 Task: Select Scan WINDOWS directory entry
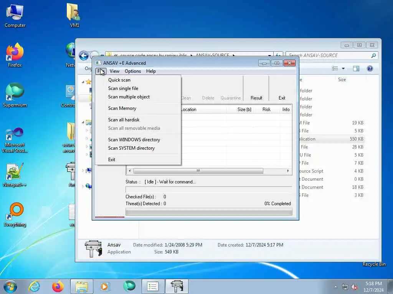[134, 140]
